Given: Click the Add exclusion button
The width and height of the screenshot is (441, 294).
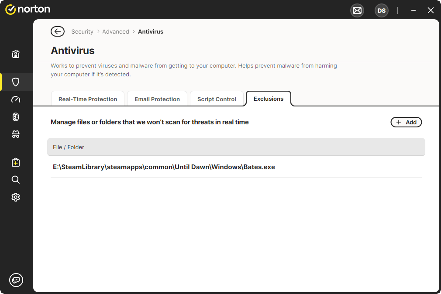Looking at the screenshot, I should coord(406,122).
